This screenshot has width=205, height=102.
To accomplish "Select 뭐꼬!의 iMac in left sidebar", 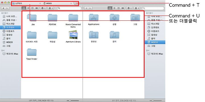I will pyautogui.click(x=10, y=54).
